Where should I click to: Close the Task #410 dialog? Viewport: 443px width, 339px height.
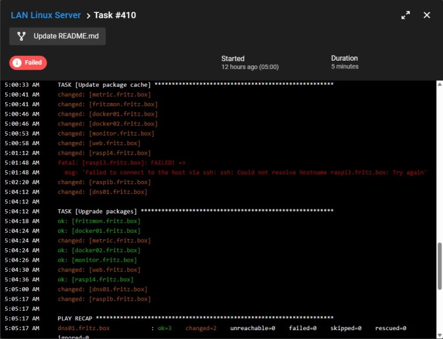pyautogui.click(x=427, y=15)
